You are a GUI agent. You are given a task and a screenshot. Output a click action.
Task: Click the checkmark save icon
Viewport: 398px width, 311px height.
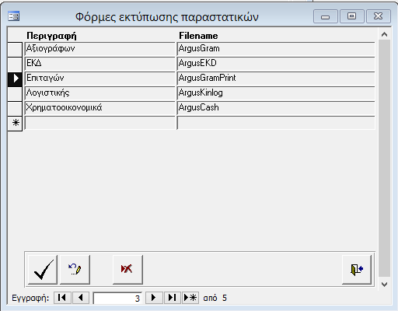(43, 270)
